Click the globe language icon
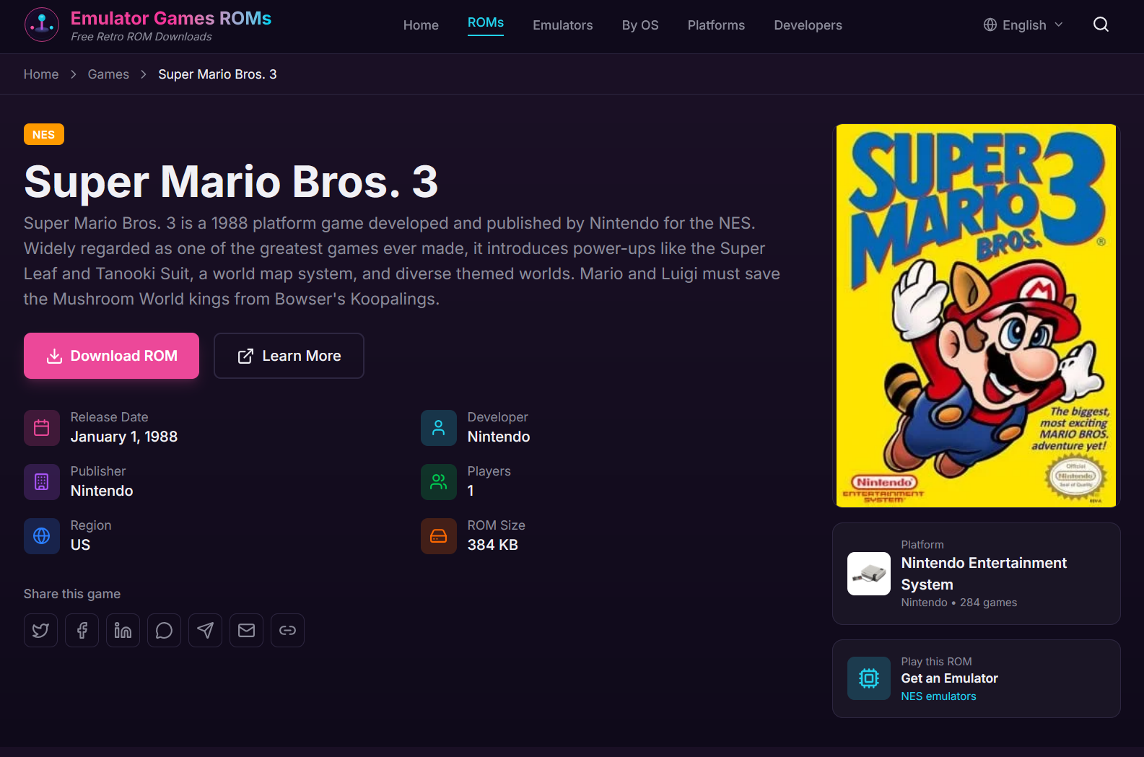This screenshot has height=757, width=1144. pyautogui.click(x=990, y=25)
